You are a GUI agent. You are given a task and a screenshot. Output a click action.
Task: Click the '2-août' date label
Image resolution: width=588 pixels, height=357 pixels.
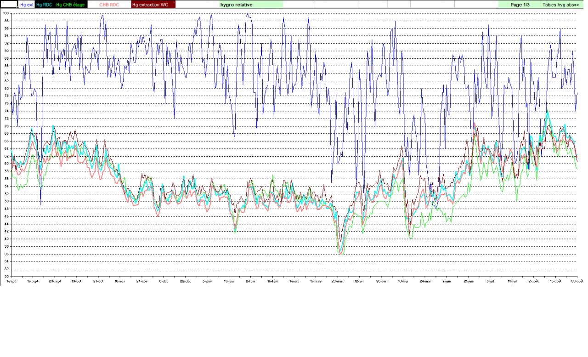pyautogui.click(x=534, y=281)
